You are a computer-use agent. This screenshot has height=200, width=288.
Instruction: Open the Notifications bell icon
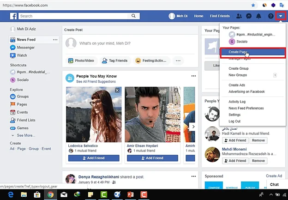(x=259, y=16)
